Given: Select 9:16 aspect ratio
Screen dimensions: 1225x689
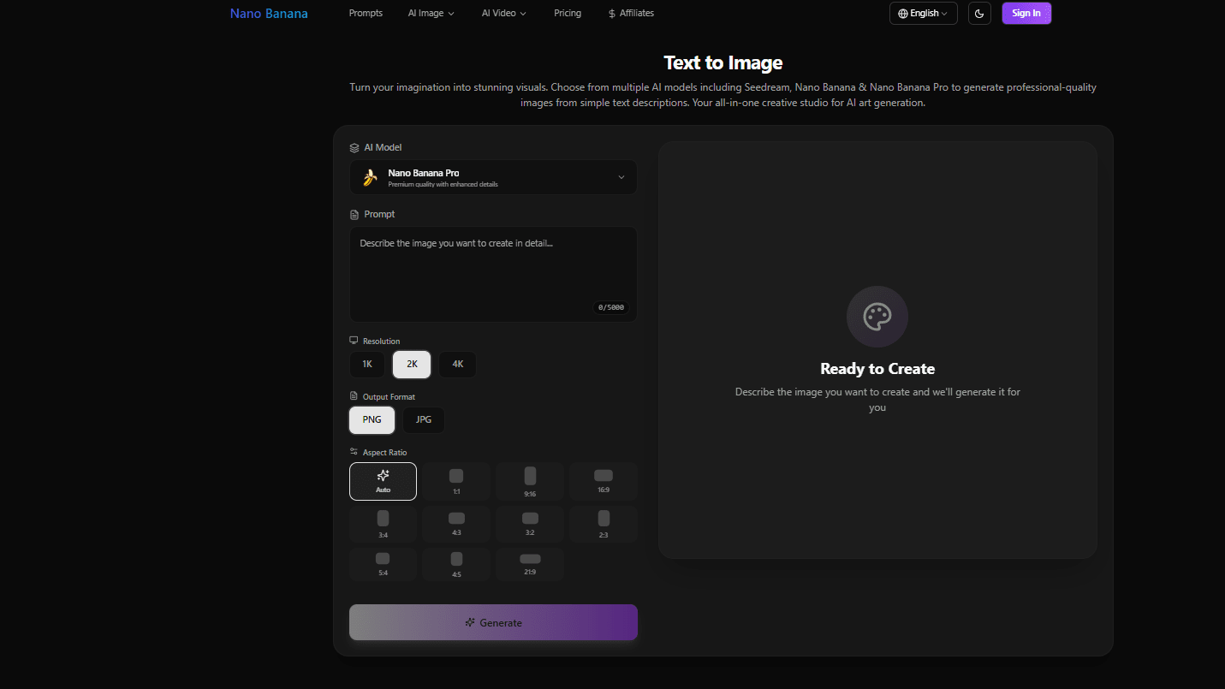Looking at the screenshot, I should tap(530, 481).
